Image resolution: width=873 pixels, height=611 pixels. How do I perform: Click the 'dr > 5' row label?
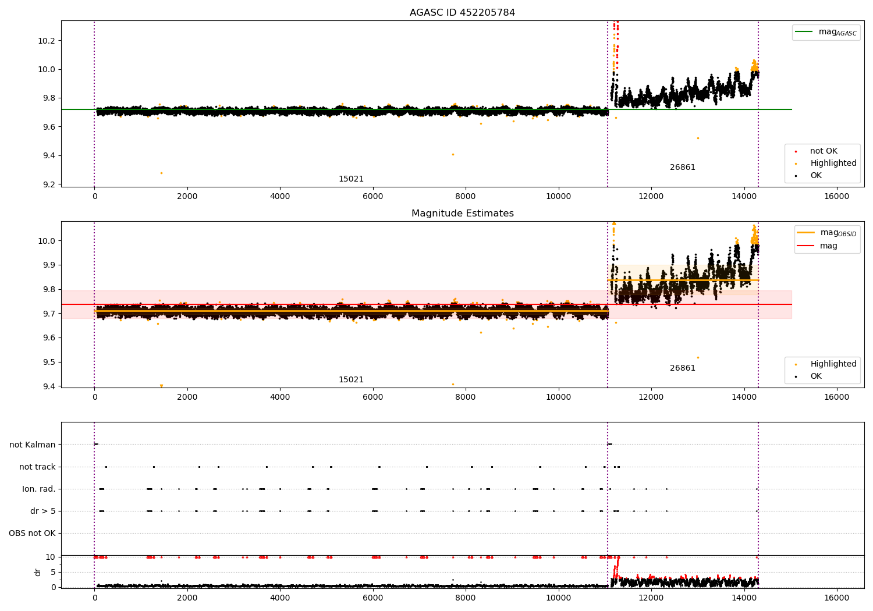(x=43, y=511)
